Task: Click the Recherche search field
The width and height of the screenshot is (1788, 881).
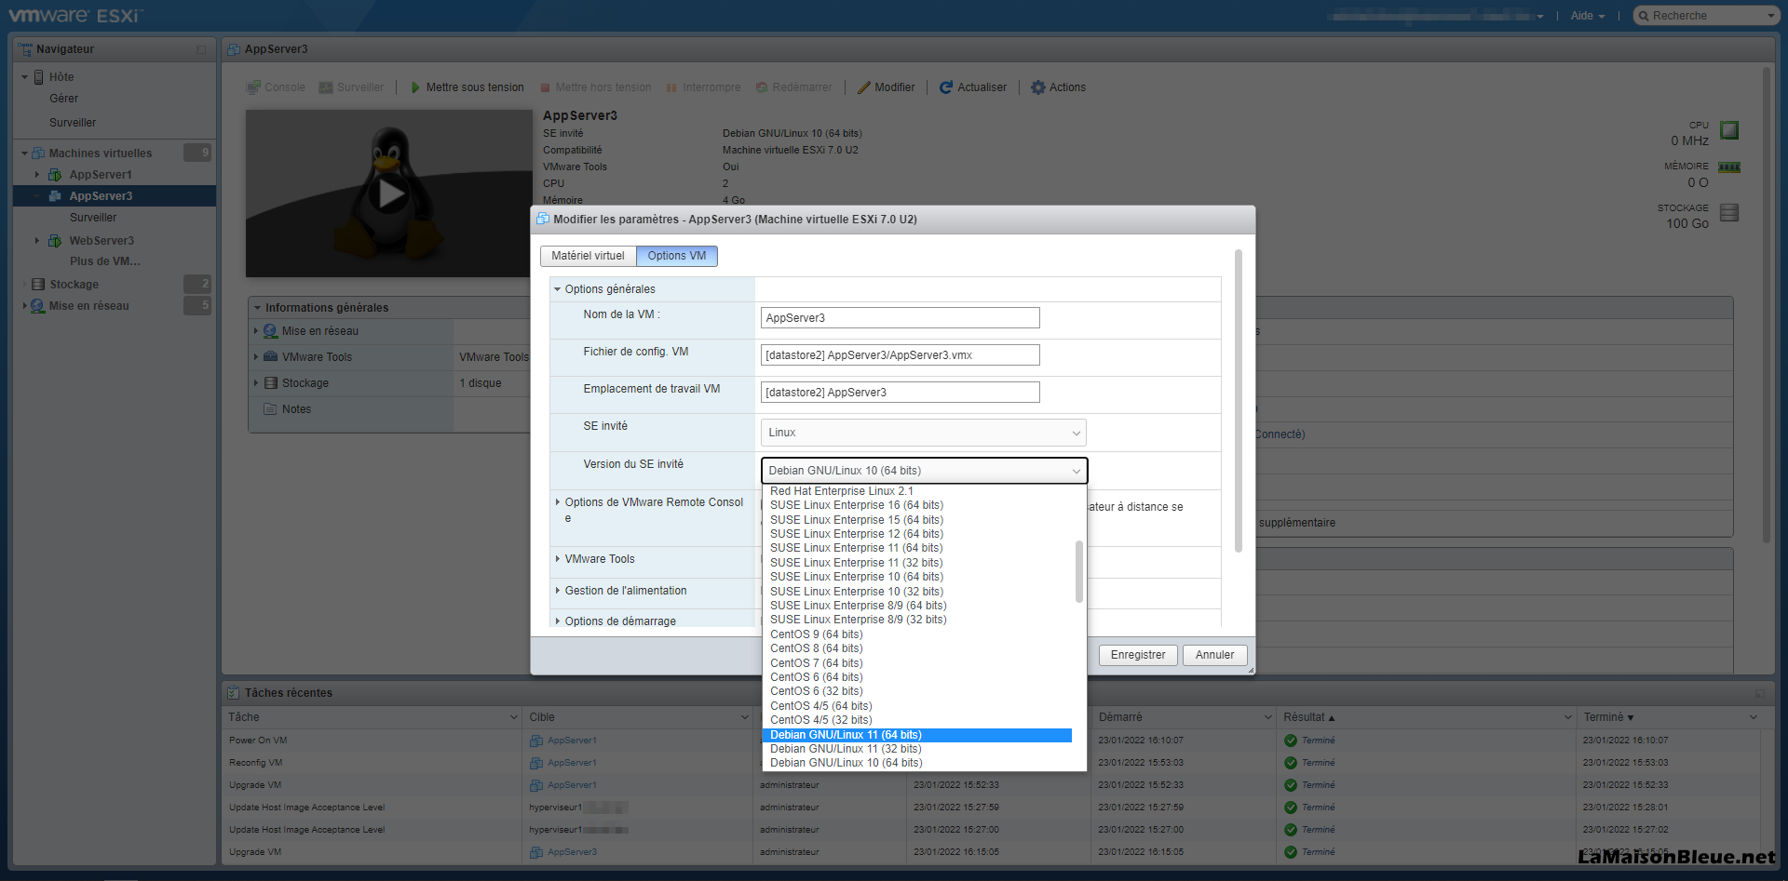Action: tap(1706, 16)
